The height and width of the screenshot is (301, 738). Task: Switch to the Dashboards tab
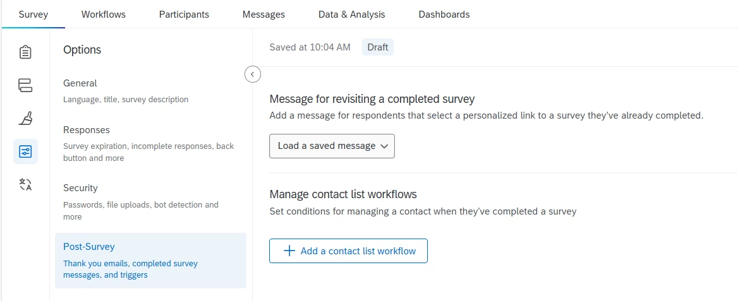444,14
